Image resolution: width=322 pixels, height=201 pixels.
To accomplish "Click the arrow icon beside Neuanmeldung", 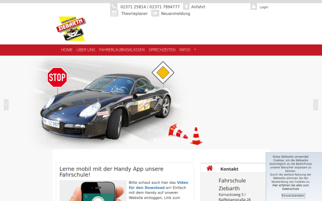I will click(x=155, y=13).
